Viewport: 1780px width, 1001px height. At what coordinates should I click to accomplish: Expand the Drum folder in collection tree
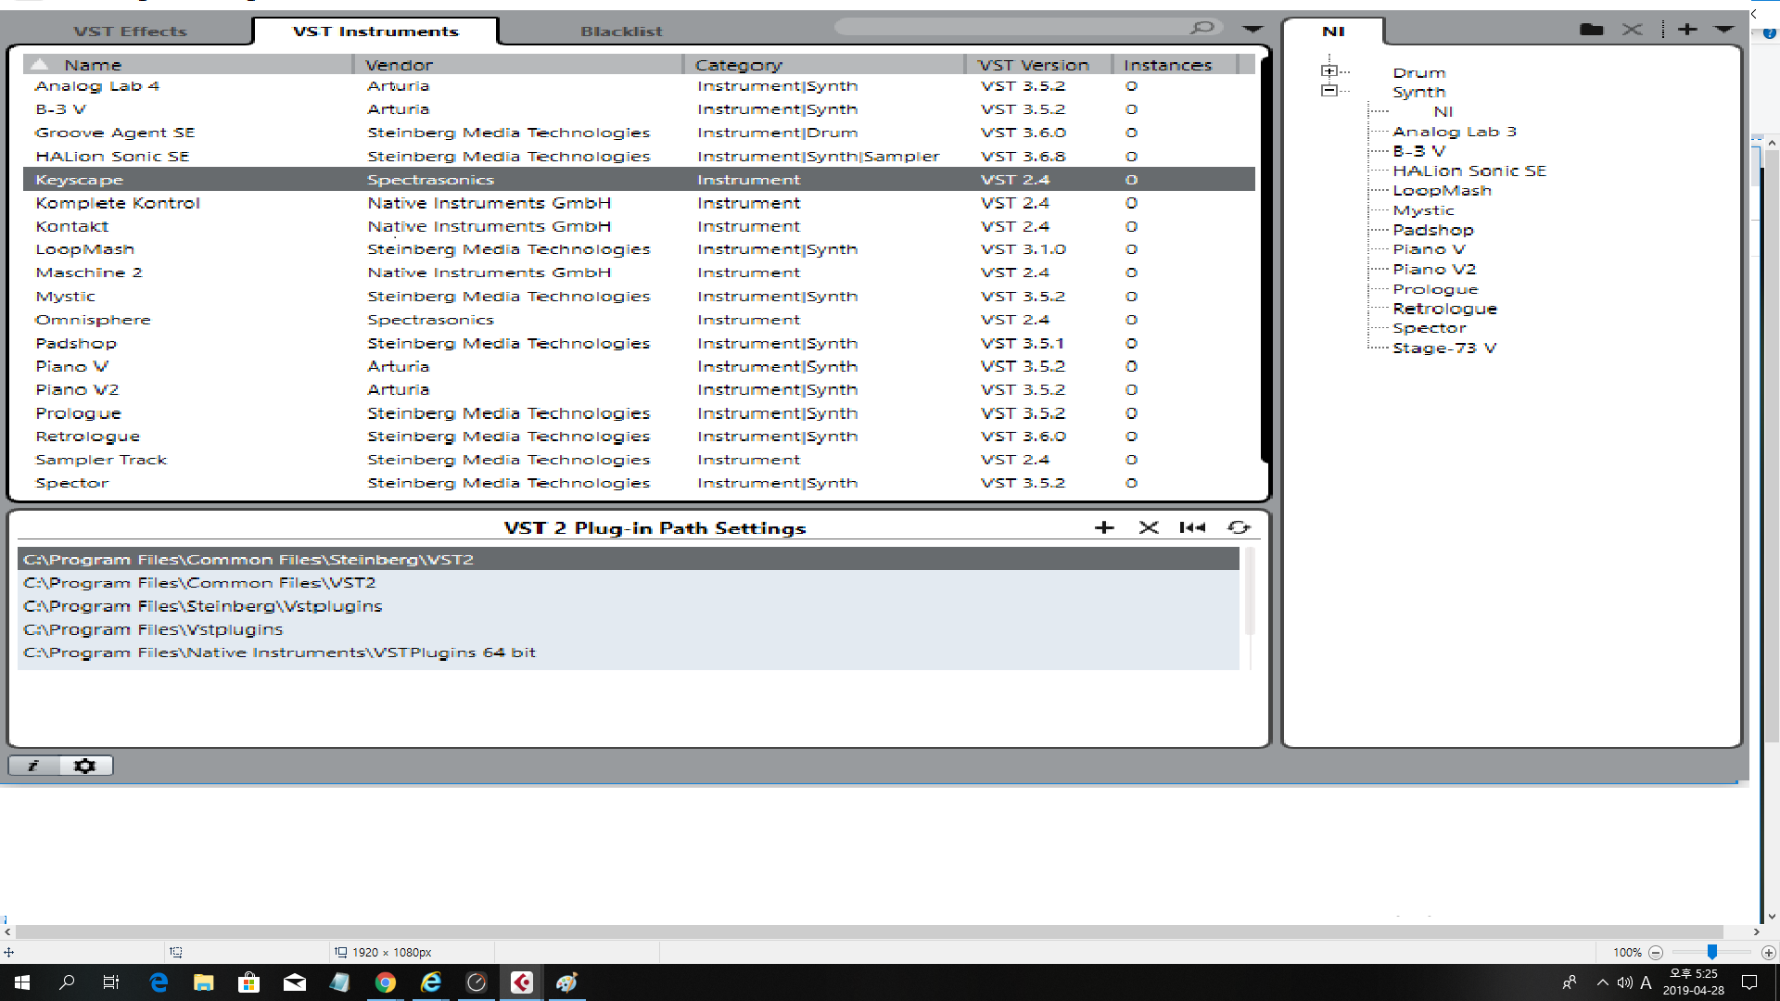pyautogui.click(x=1329, y=71)
